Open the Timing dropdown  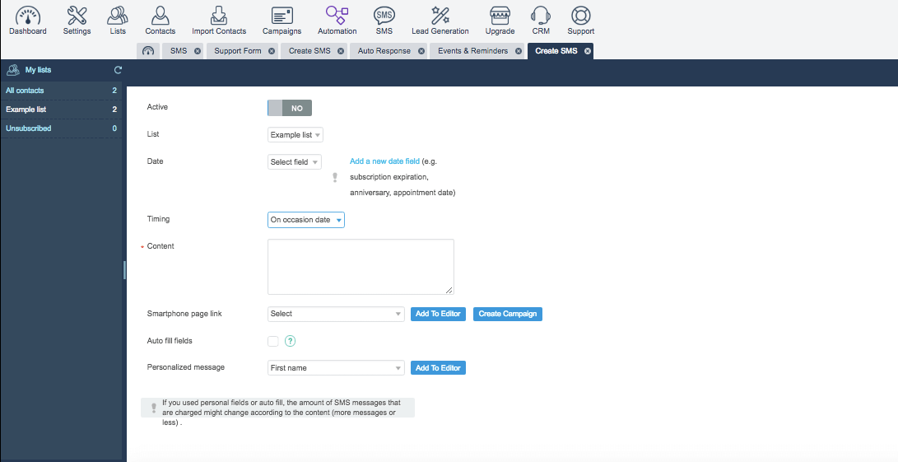tap(306, 220)
